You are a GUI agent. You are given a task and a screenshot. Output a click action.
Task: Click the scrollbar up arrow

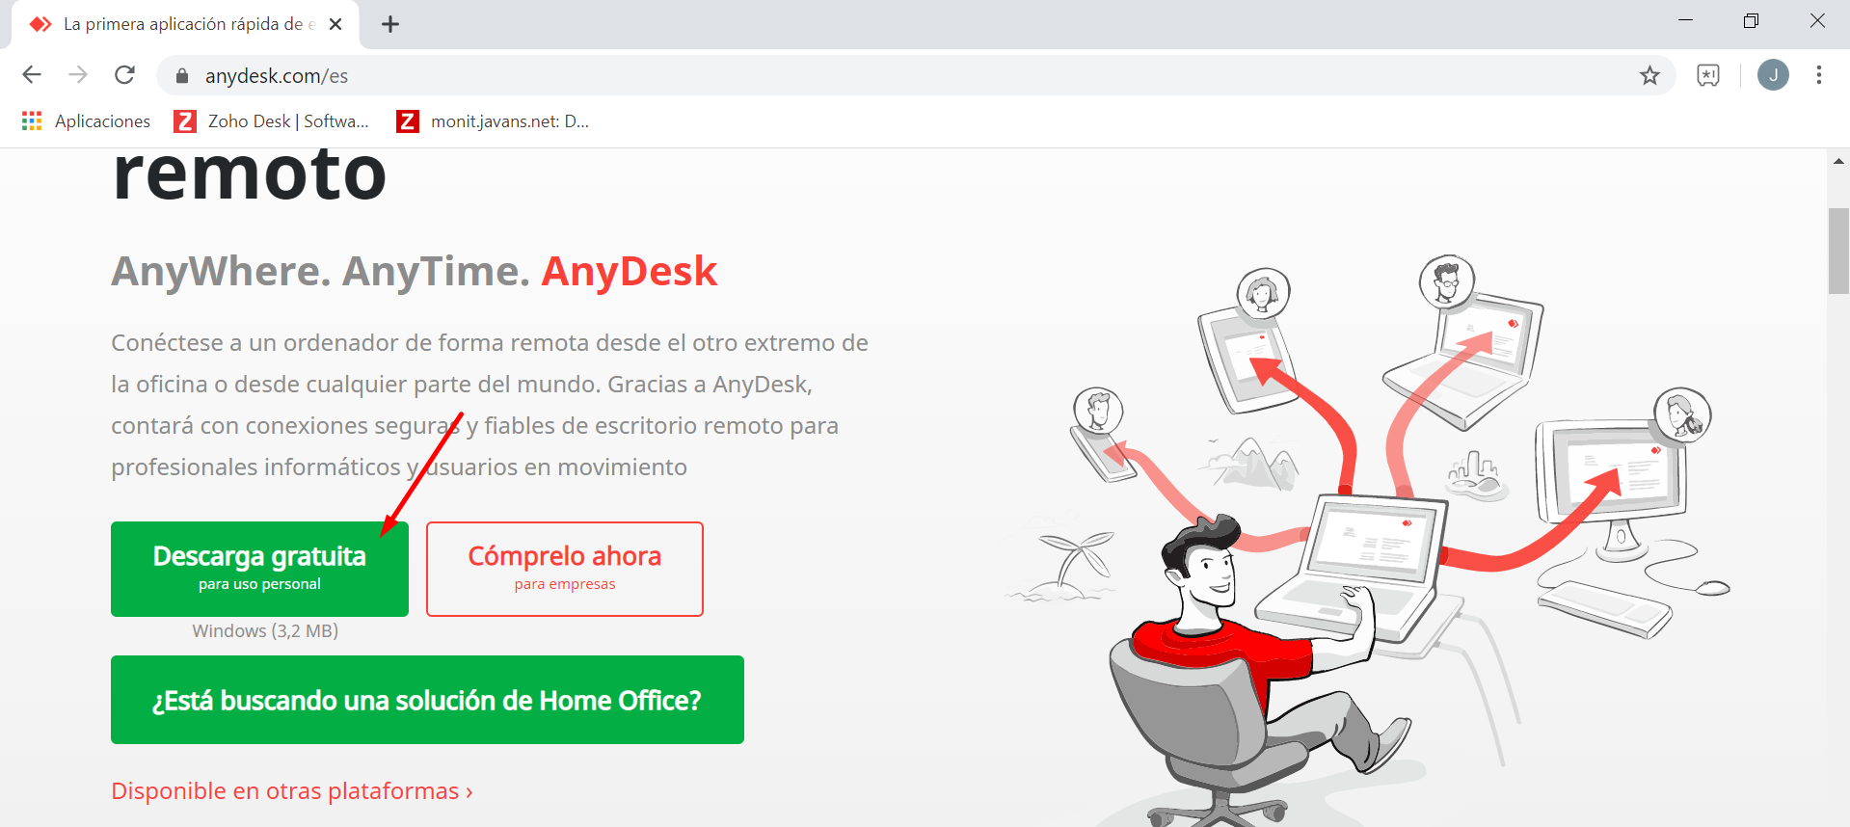[x=1838, y=161]
